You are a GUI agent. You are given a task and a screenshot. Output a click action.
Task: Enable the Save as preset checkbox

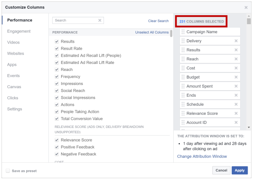click(x=8, y=171)
